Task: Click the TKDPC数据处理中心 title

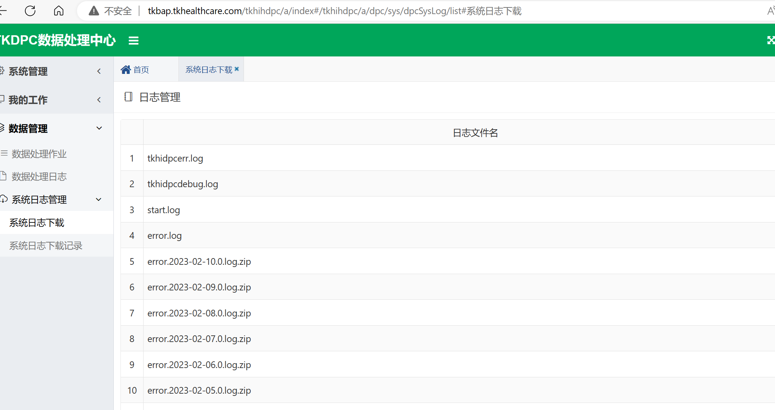Action: [x=57, y=40]
